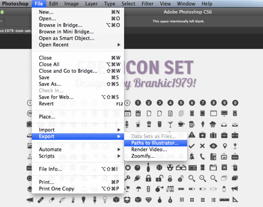Click the thermometer icon on canvas
The width and height of the screenshot is (263, 207).
(x=73, y=200)
